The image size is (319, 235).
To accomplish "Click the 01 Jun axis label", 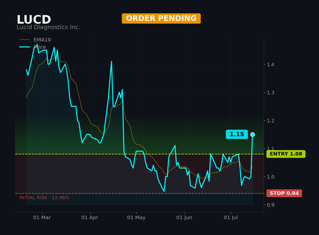I will [x=184, y=218].
